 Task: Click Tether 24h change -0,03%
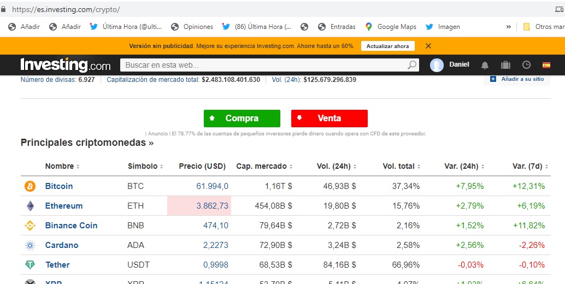pyautogui.click(x=470, y=265)
